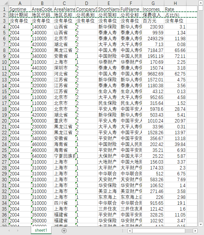The width and height of the screenshot is (204, 235).
Task: Select rate value 72.11
Action: click(175, 56)
